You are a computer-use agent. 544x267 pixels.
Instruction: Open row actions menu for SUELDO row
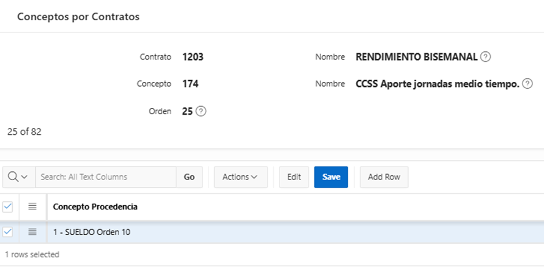click(x=32, y=232)
